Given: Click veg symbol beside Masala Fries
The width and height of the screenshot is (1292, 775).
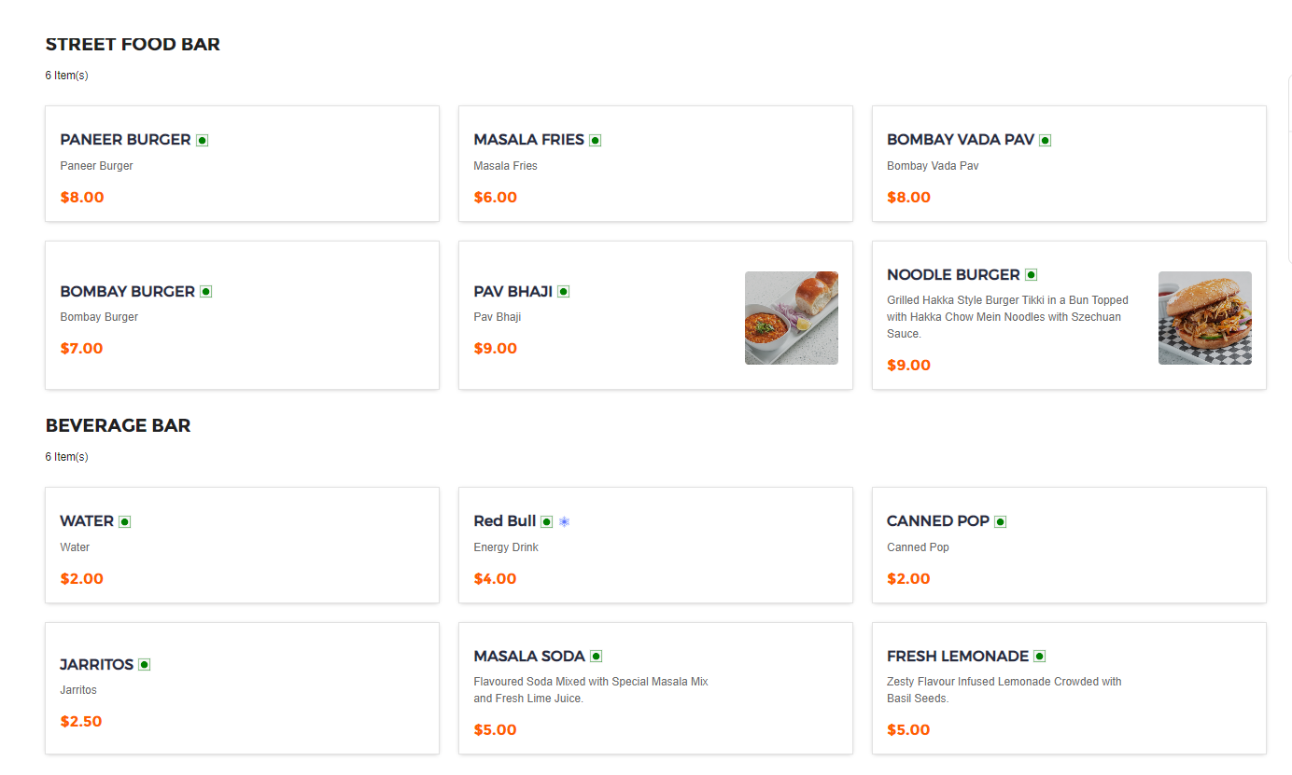Looking at the screenshot, I should pyautogui.click(x=596, y=140).
